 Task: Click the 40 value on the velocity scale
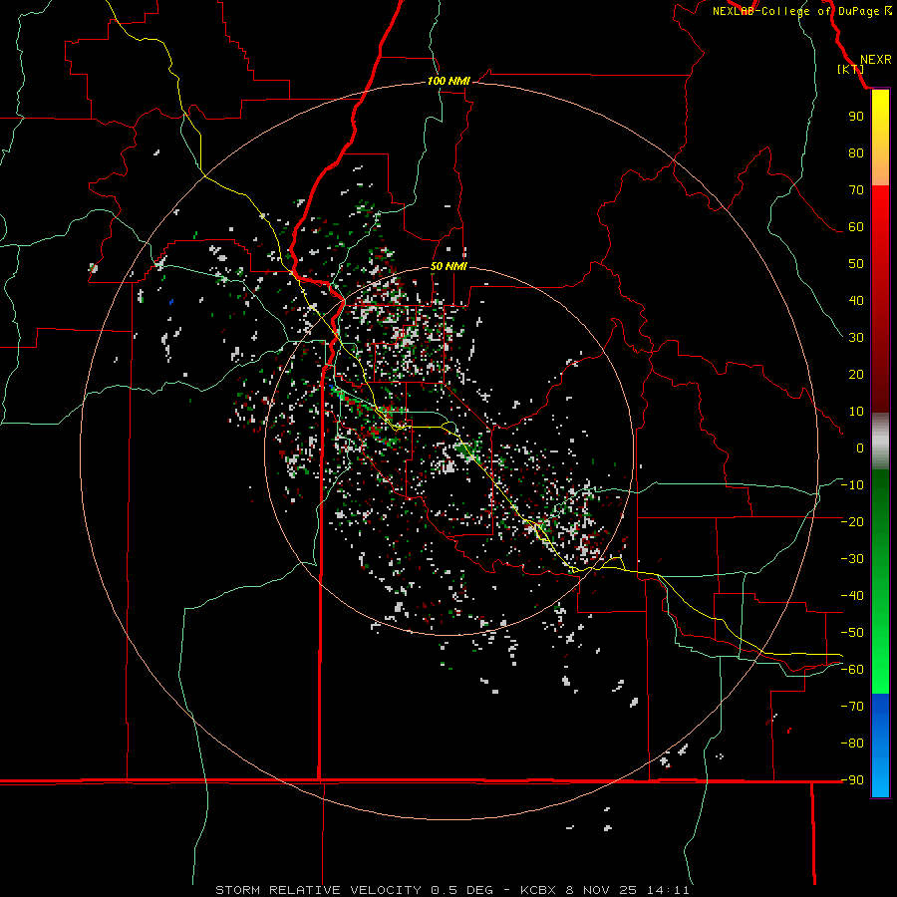856,301
